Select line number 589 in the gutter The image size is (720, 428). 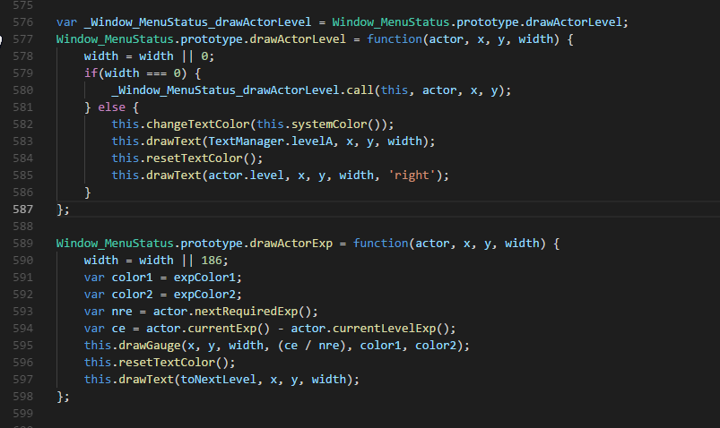click(23, 244)
